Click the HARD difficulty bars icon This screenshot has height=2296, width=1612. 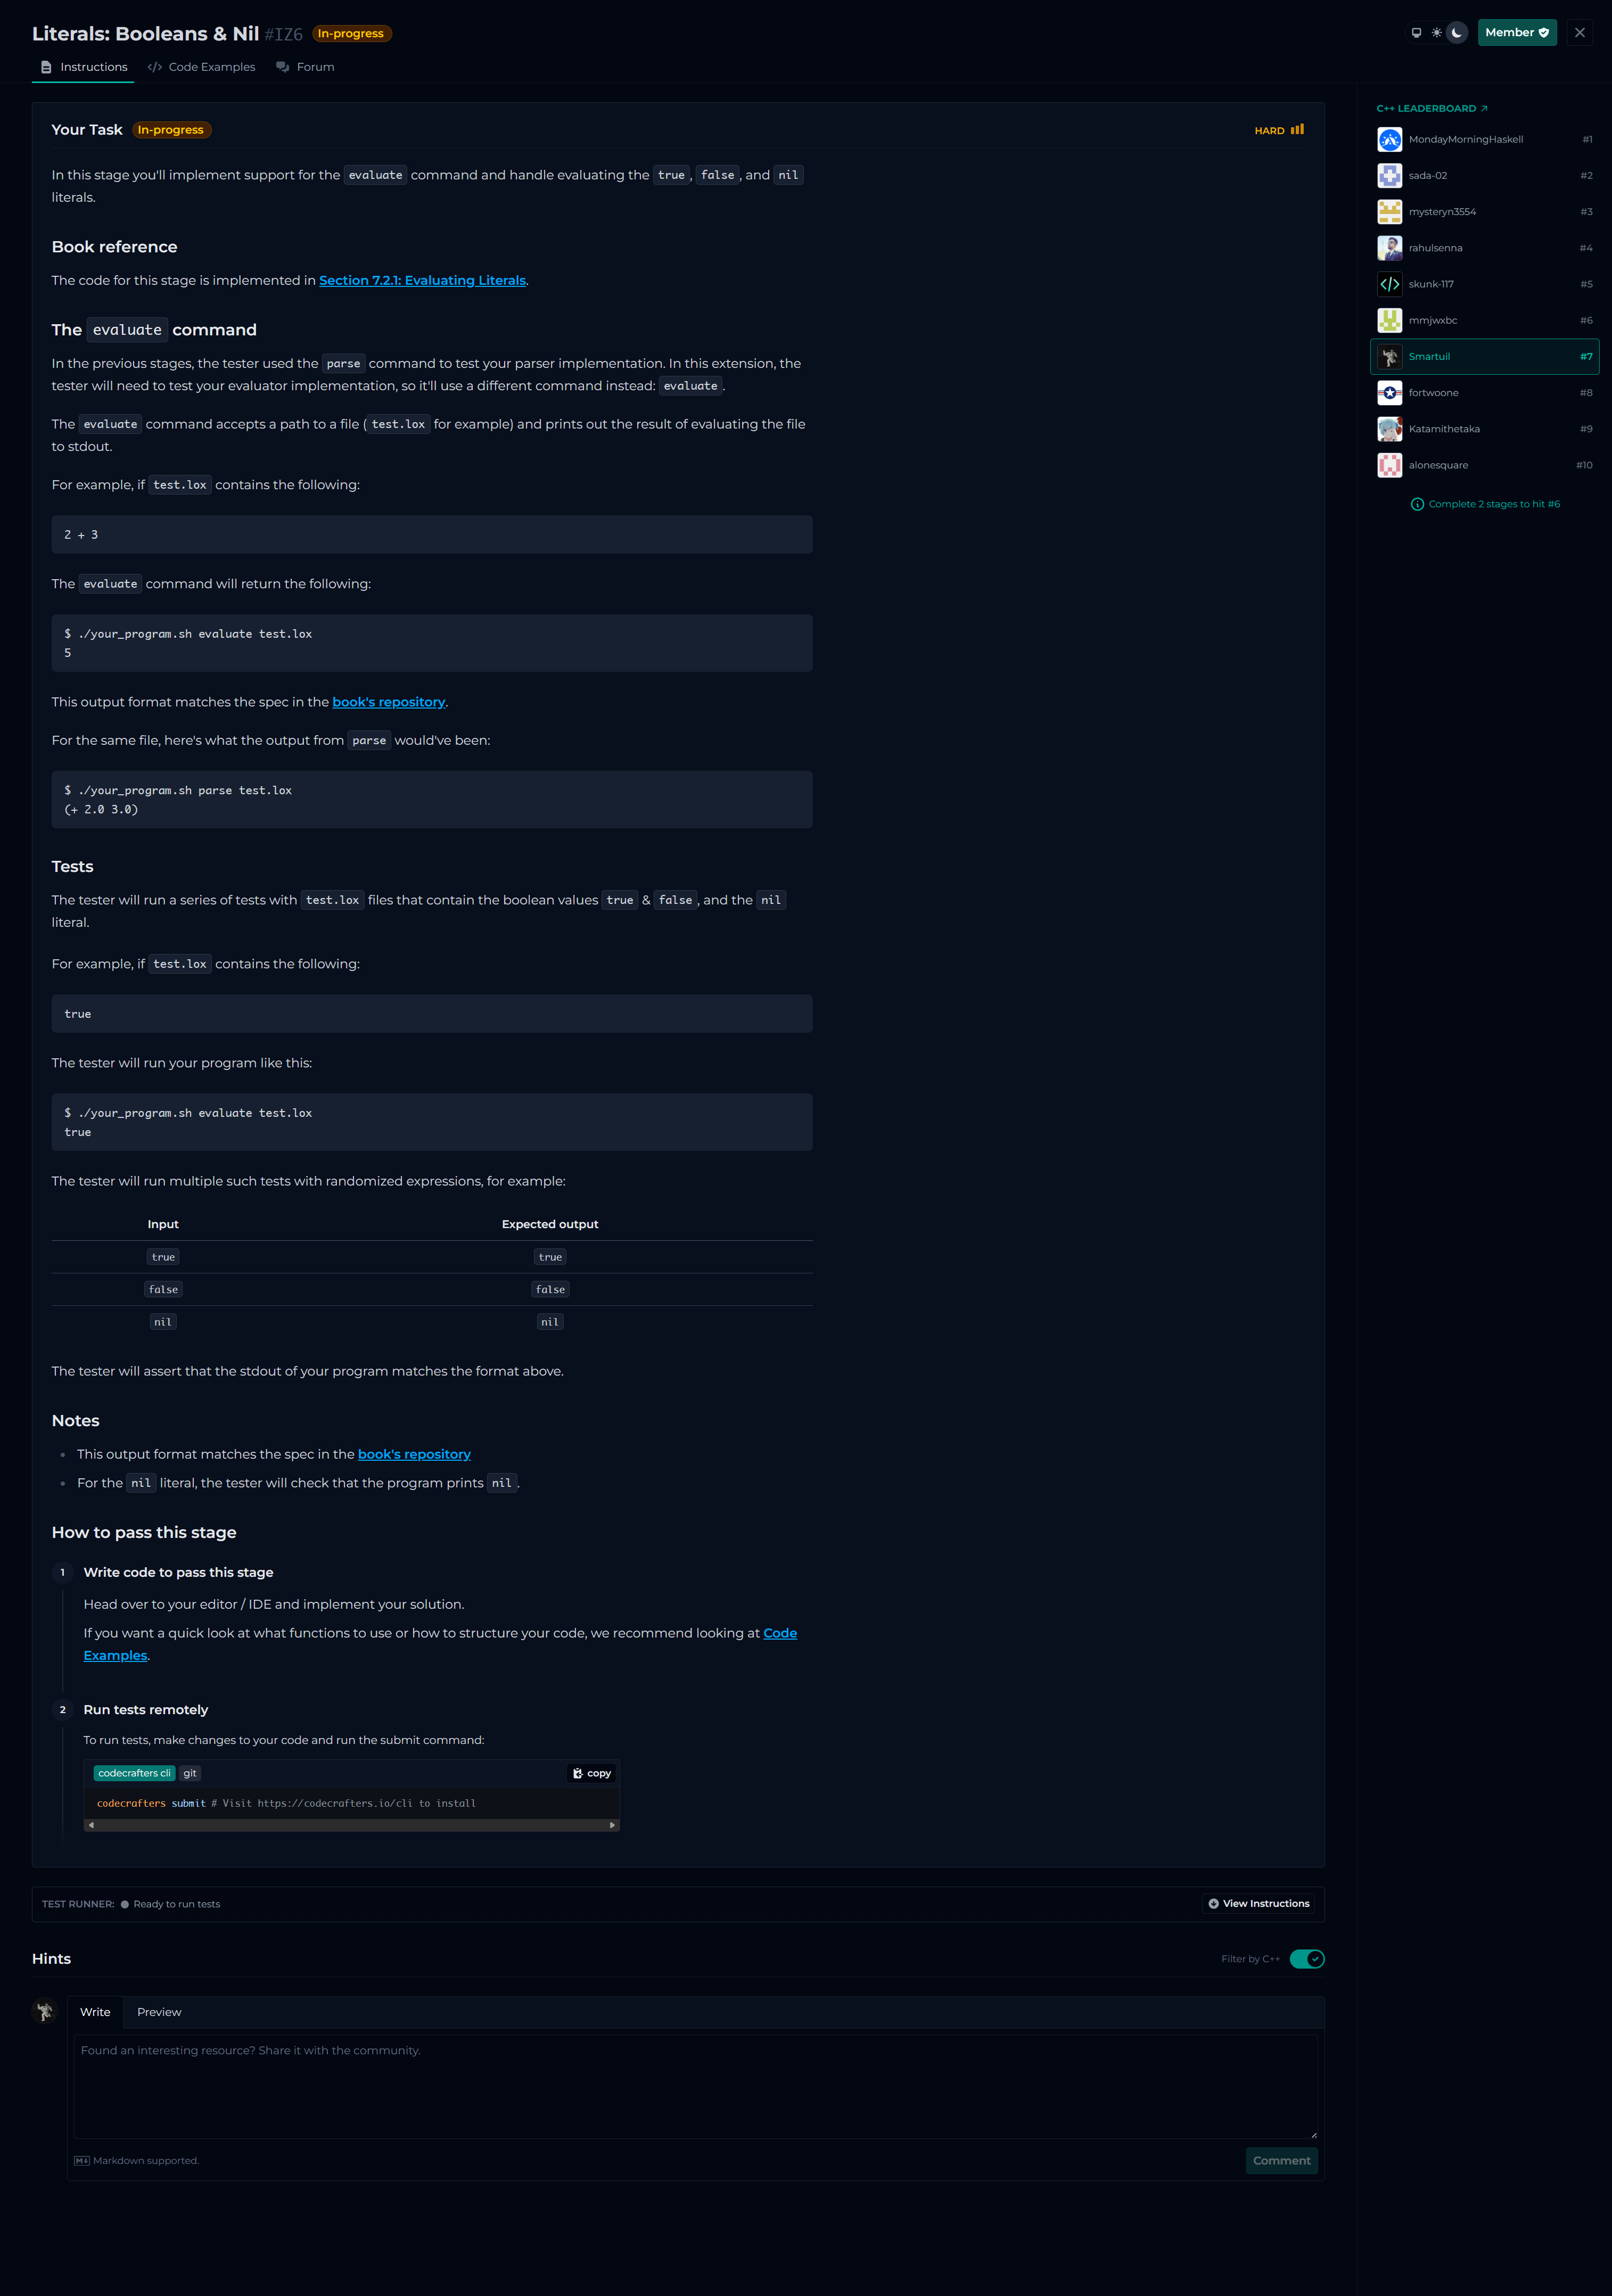1297,130
